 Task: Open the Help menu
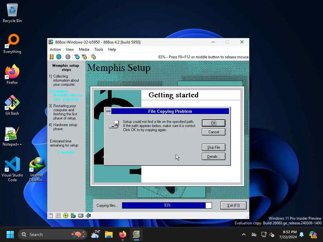tap(112, 49)
